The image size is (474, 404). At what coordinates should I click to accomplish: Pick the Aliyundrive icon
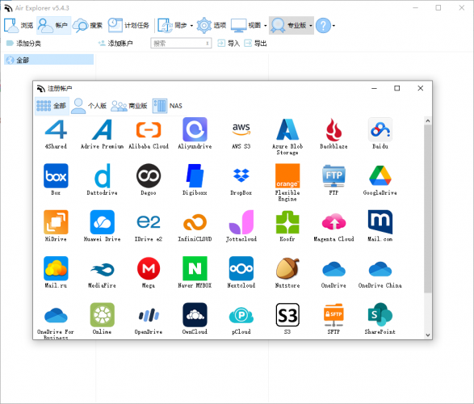(195, 130)
